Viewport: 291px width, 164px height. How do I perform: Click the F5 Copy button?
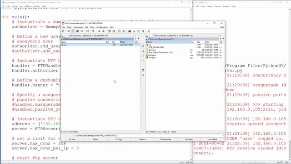[119, 139]
